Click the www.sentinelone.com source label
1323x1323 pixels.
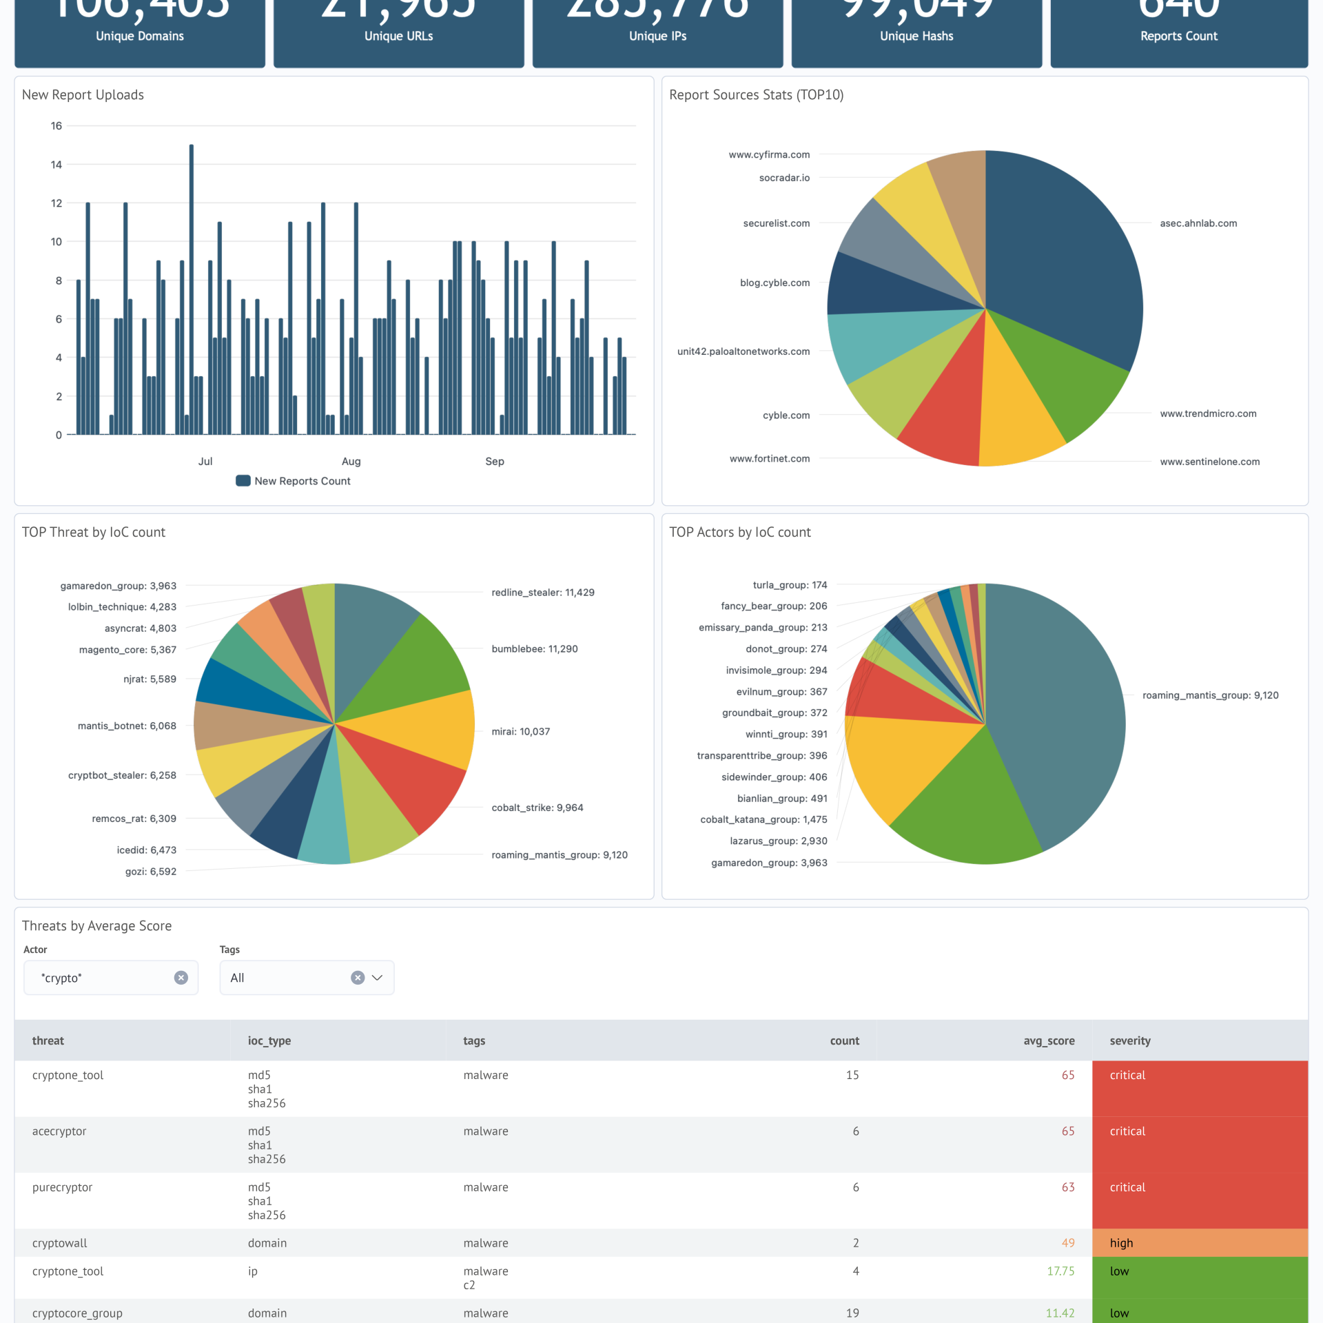tap(1210, 462)
